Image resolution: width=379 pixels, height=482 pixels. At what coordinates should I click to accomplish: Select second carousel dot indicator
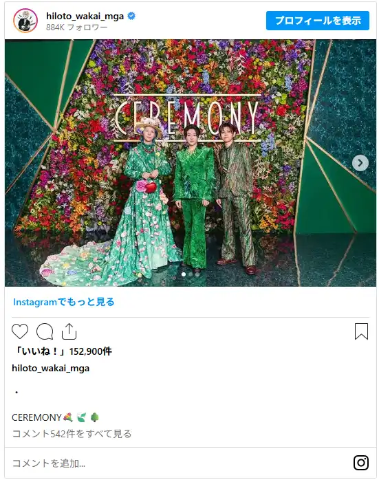pyautogui.click(x=191, y=274)
